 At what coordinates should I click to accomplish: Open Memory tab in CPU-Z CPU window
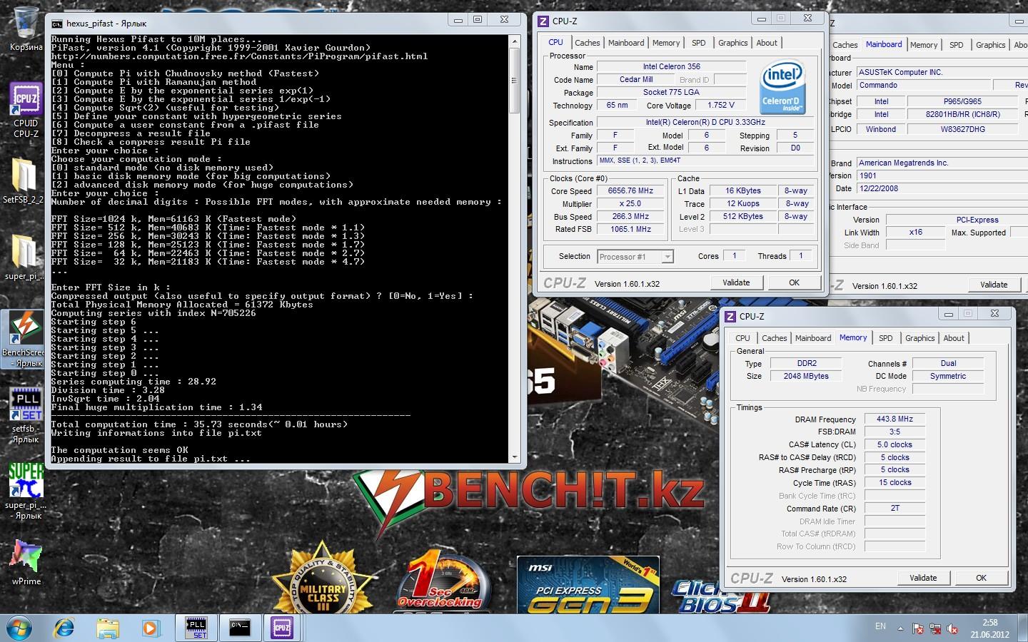pyautogui.click(x=666, y=43)
